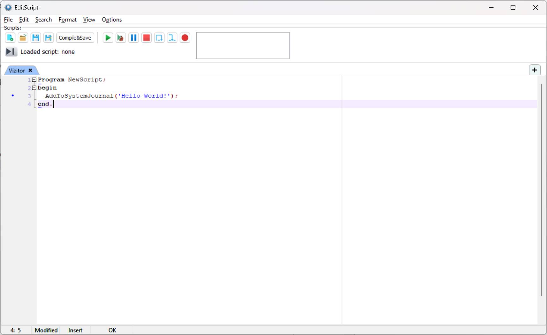
Task: Select the Vizitor script tab
Action: pyautogui.click(x=17, y=71)
